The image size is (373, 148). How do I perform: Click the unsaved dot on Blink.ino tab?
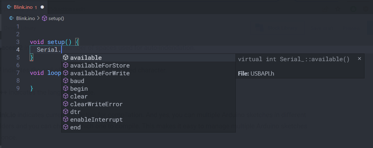[x=42, y=7]
